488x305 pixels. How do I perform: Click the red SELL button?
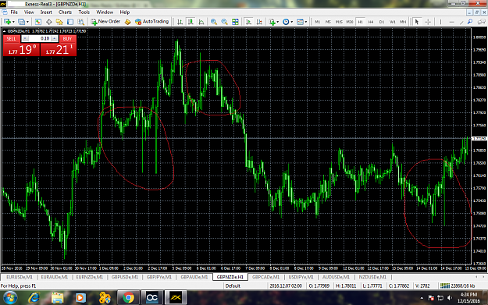pos(12,38)
